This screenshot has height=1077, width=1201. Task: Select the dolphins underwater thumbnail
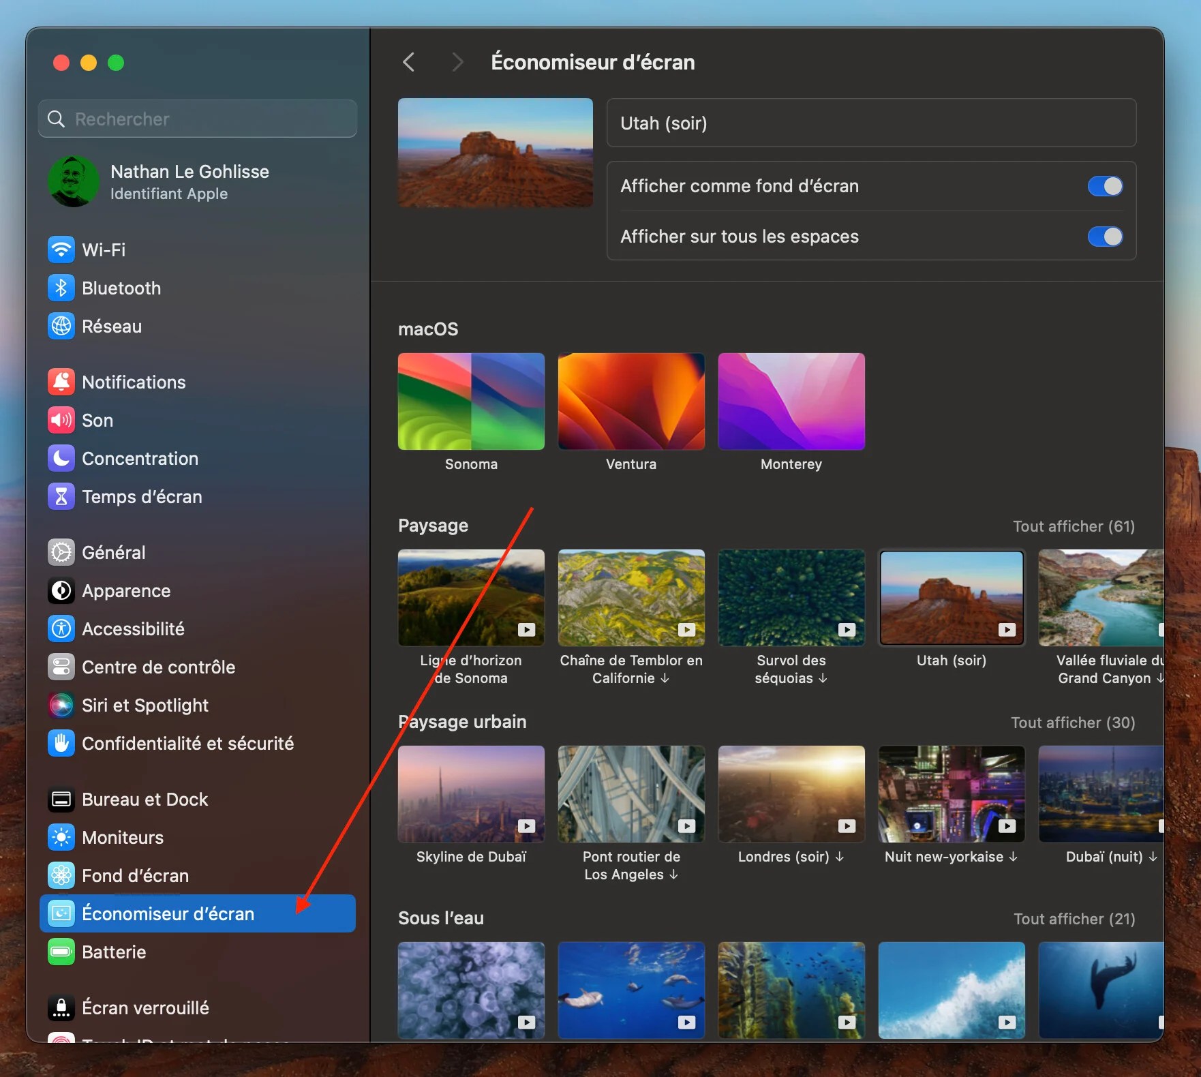pyautogui.click(x=631, y=990)
